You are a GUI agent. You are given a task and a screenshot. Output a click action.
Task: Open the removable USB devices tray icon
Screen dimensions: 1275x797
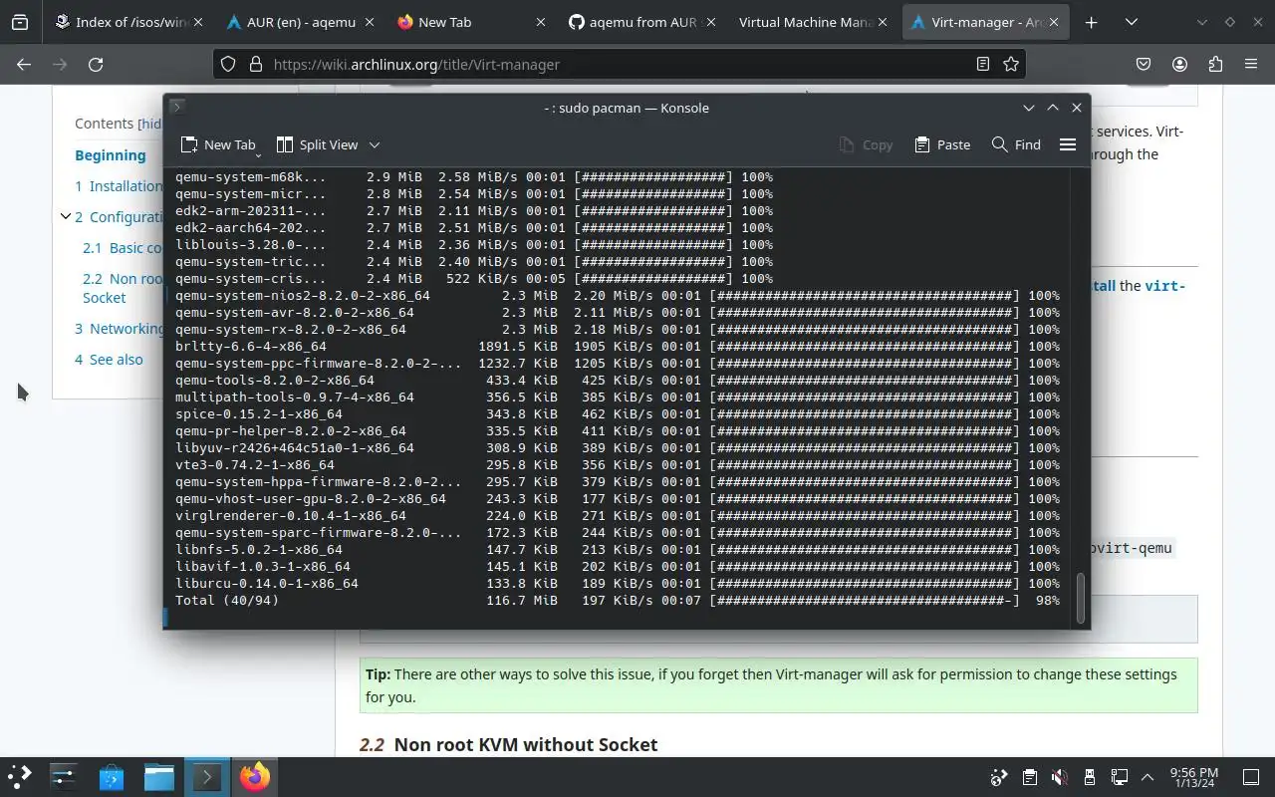[1090, 777]
